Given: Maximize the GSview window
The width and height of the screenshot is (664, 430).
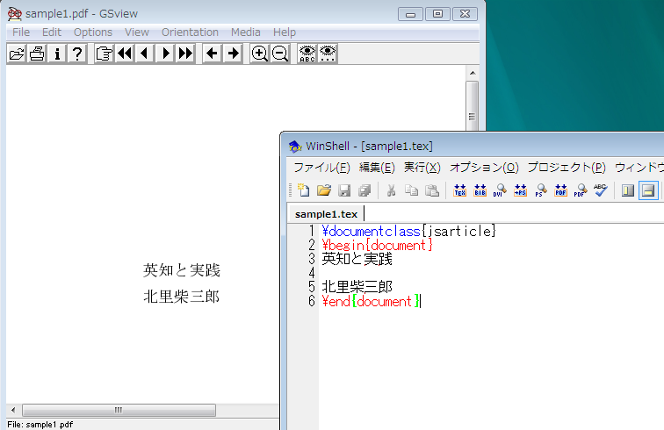Looking at the screenshot, I should tap(437, 14).
